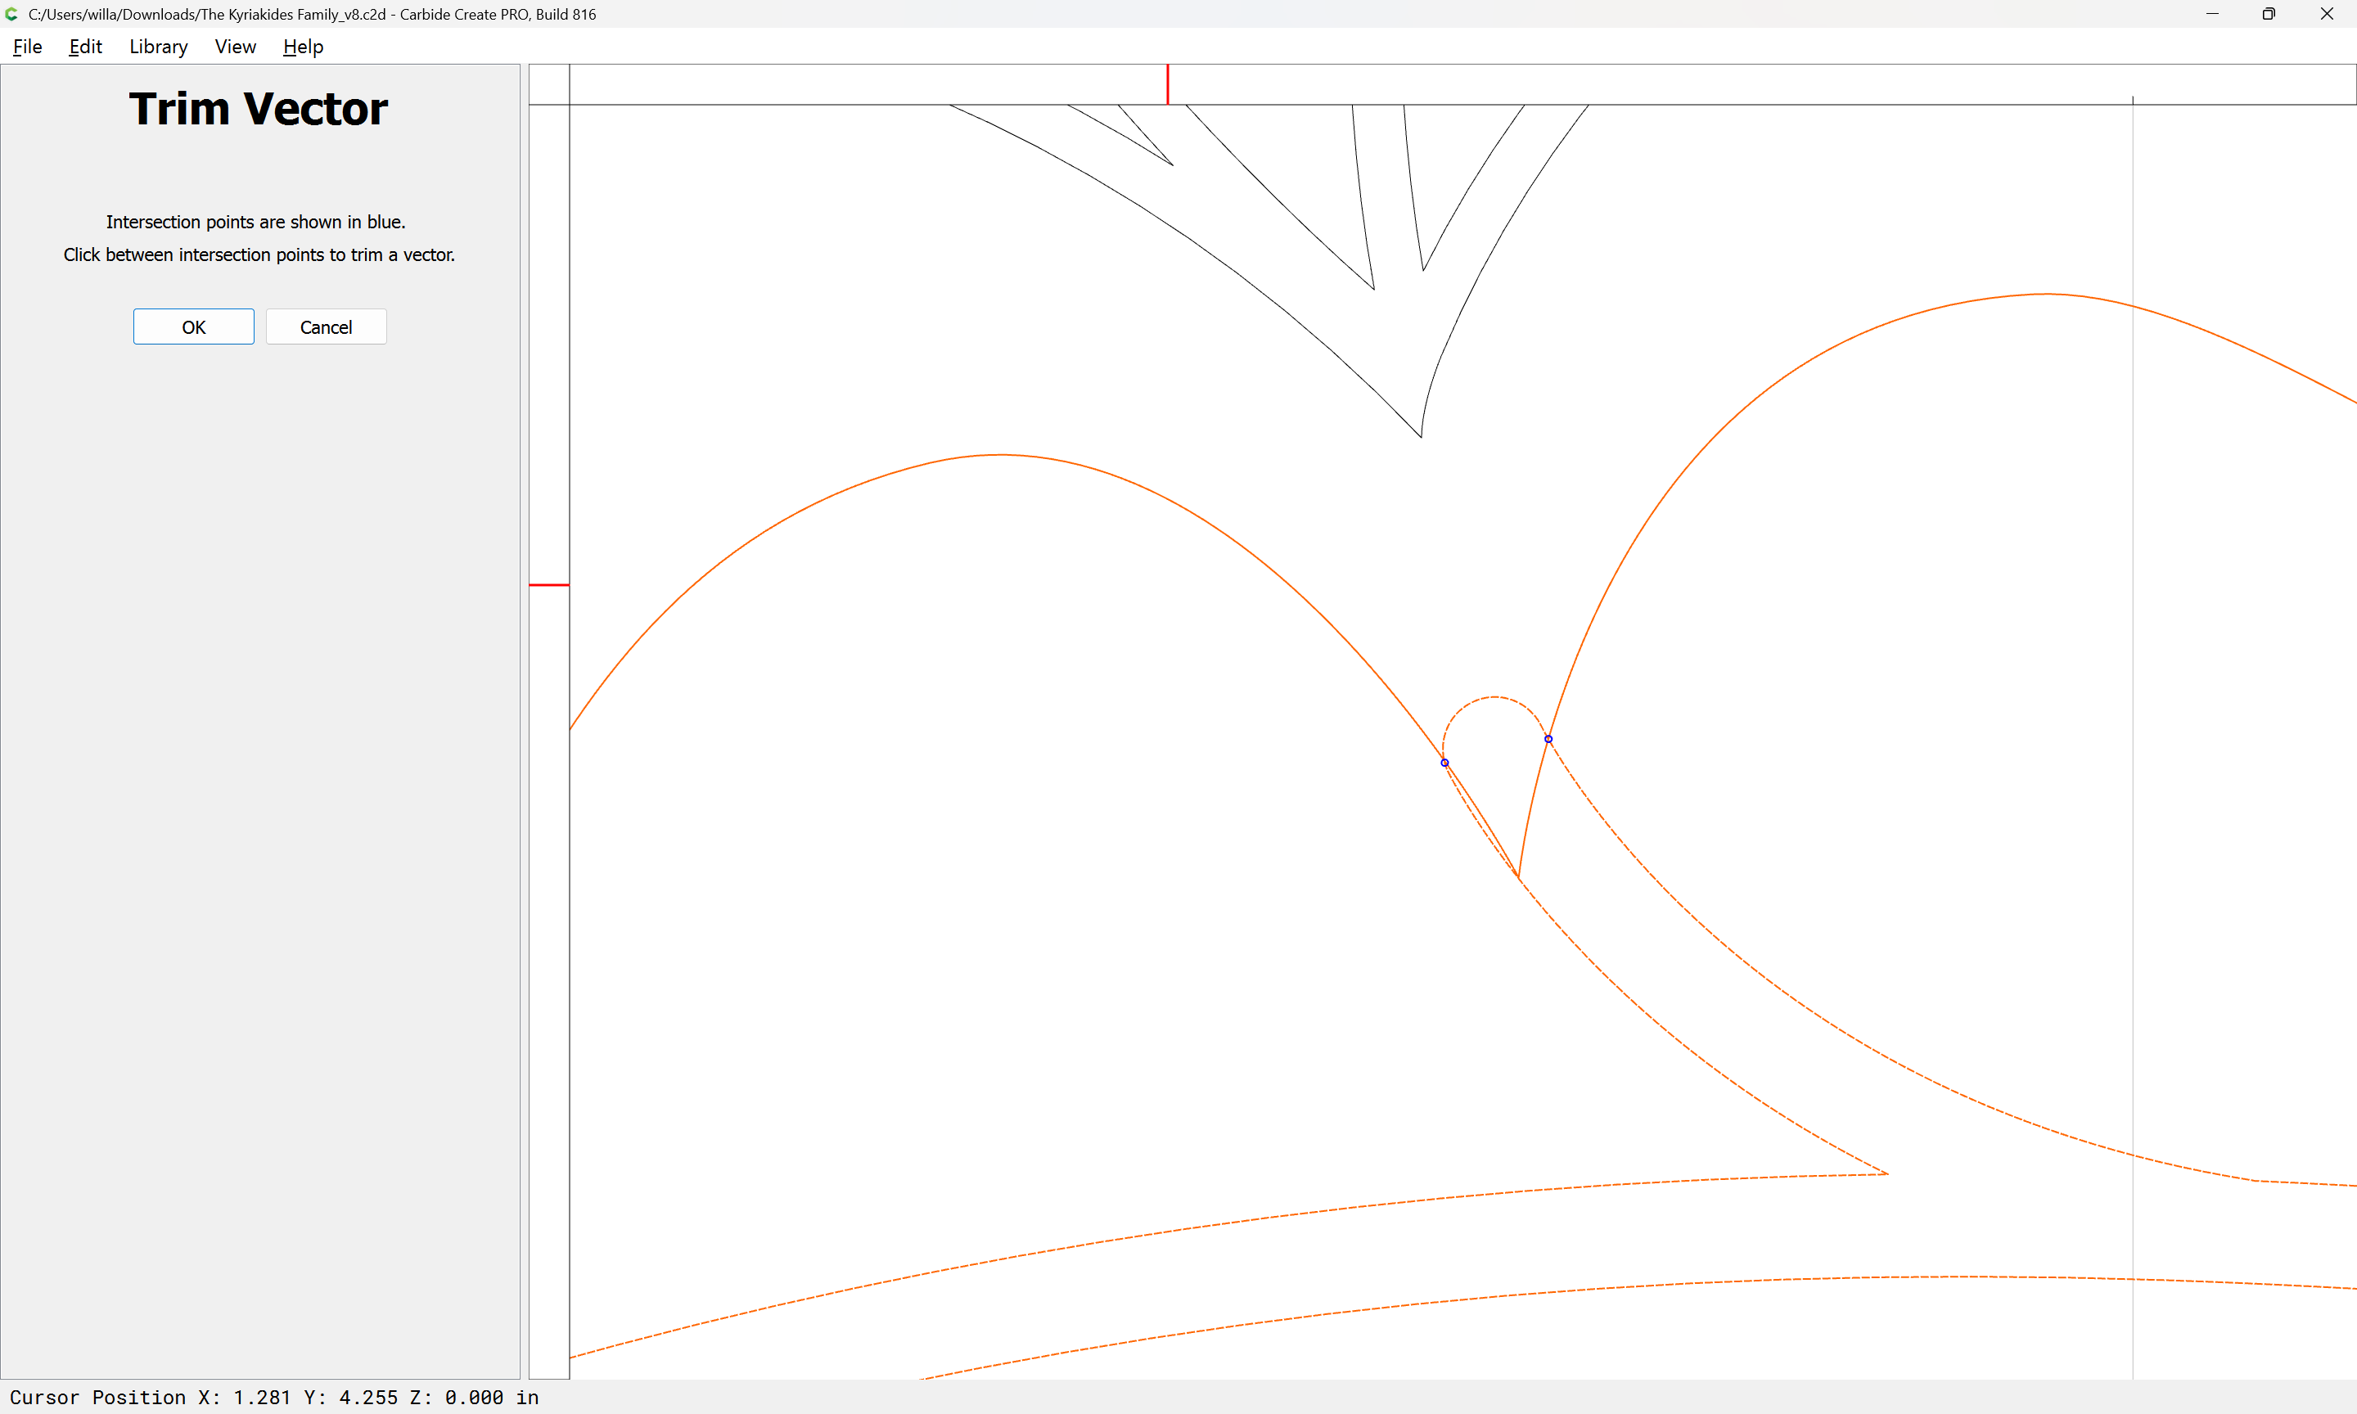The image size is (2357, 1414).
Task: Trim the dashed loop between intersection points
Action: click(1494, 697)
